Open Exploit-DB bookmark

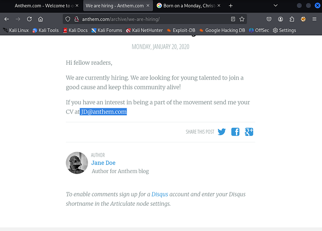click(181, 30)
